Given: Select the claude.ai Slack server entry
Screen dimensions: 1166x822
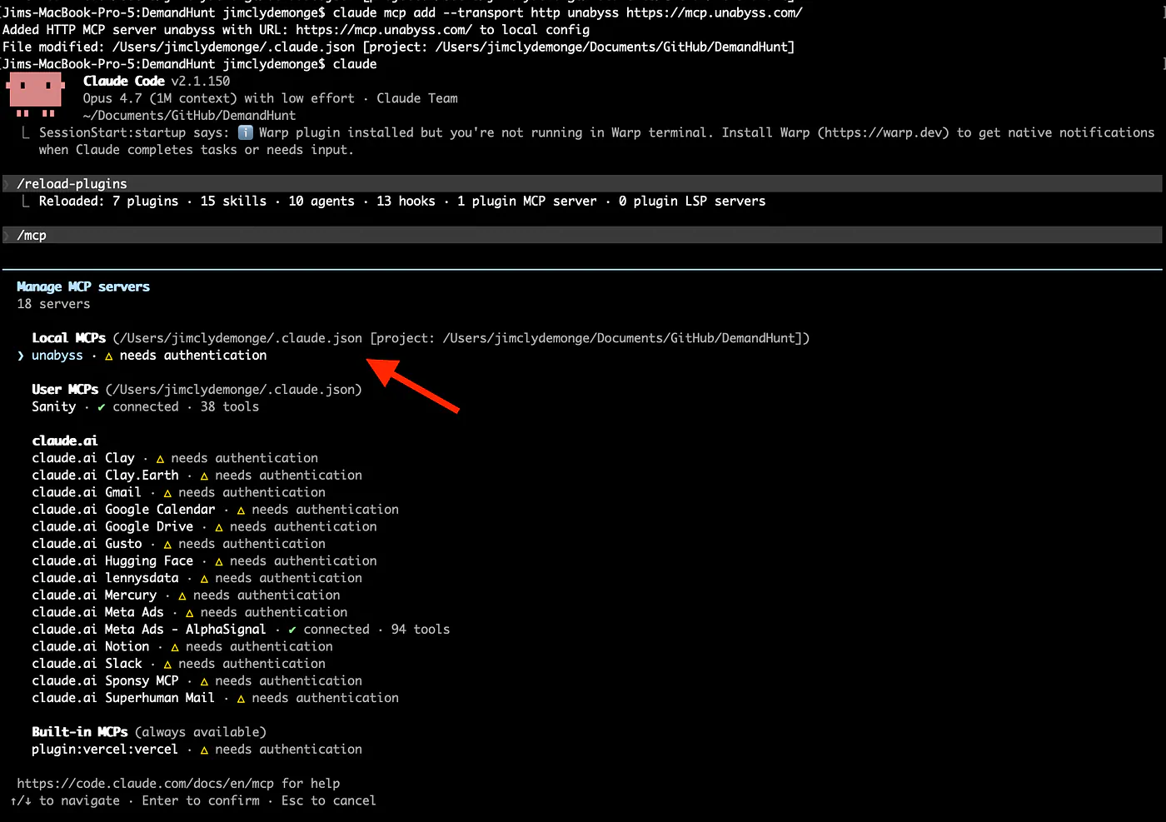Looking at the screenshot, I should (x=87, y=664).
